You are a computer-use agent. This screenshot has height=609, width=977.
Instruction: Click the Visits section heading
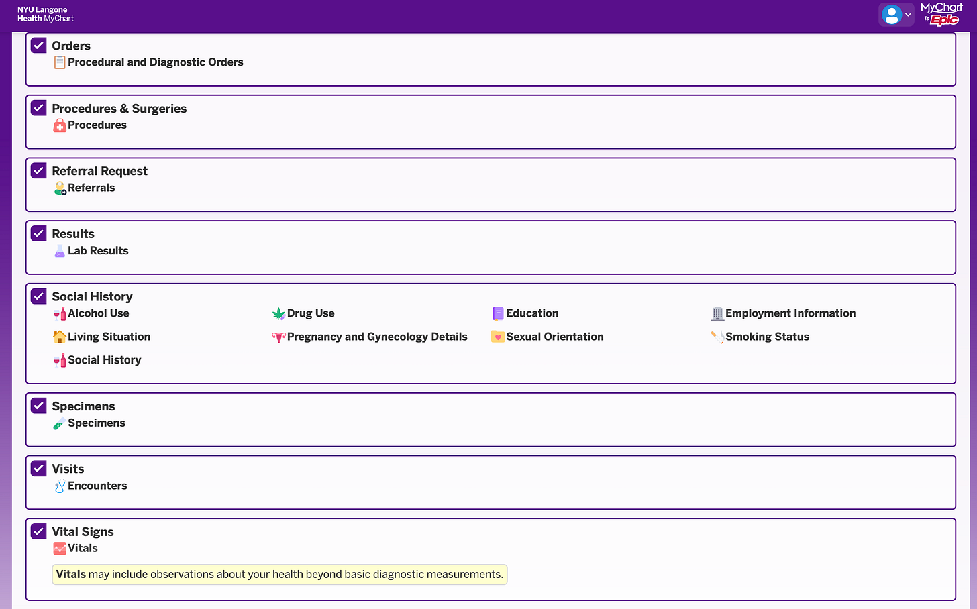pos(68,469)
